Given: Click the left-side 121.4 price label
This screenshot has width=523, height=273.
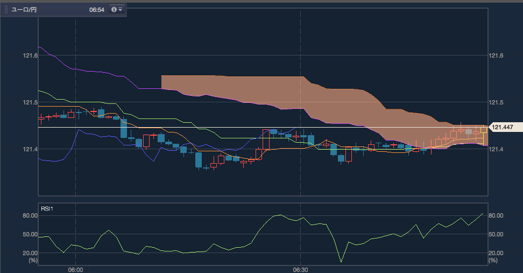Looking at the screenshot, I should tap(30, 149).
